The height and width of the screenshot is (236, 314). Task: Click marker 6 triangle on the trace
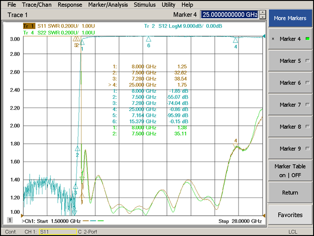pos(148,39)
